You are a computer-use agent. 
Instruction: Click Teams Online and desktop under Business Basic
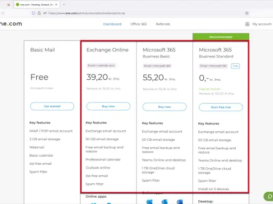(x=164, y=160)
